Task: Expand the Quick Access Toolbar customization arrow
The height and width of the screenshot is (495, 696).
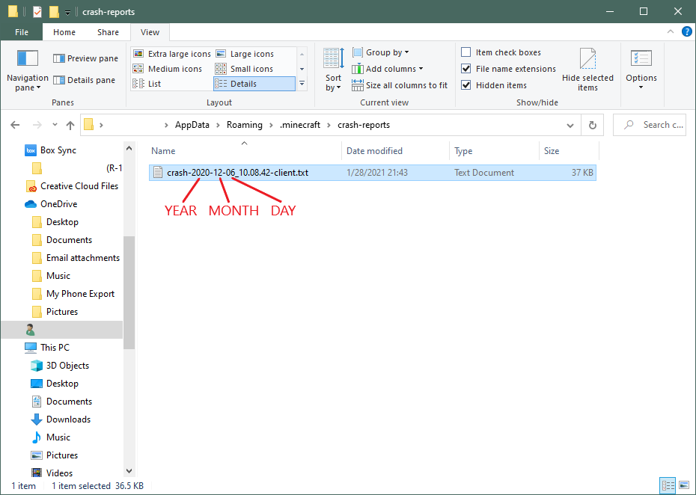Action: 66,12
